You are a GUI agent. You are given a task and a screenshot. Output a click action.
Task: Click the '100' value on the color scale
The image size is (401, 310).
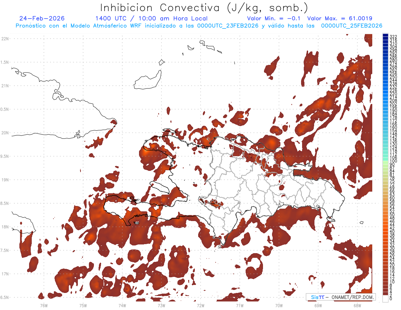pyautogui.click(x=393, y=161)
